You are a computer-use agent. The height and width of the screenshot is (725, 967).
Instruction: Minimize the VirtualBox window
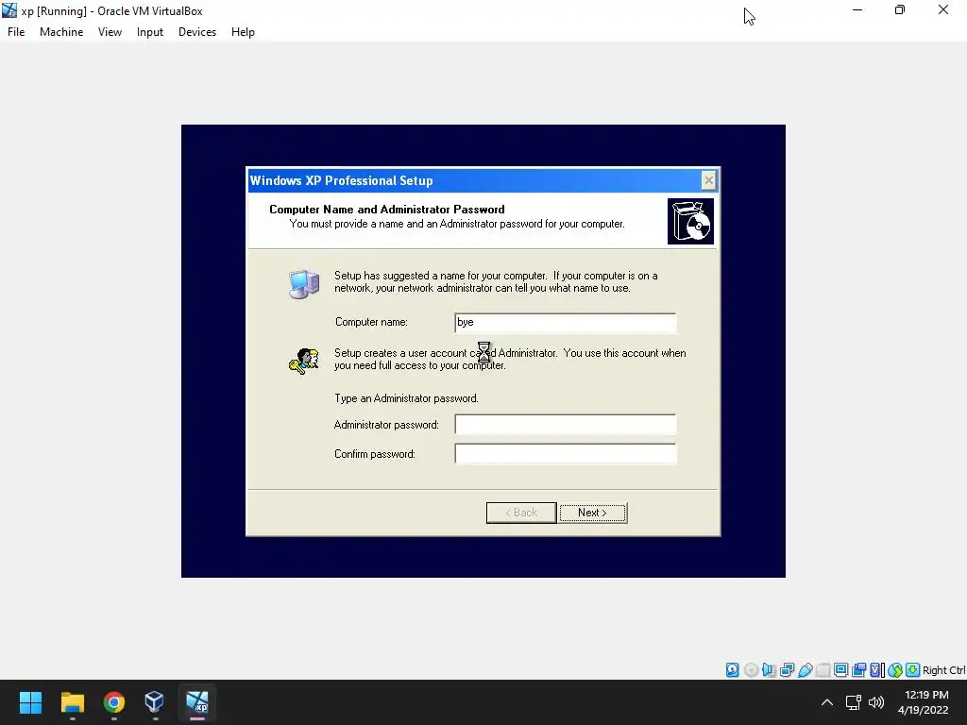click(x=857, y=9)
